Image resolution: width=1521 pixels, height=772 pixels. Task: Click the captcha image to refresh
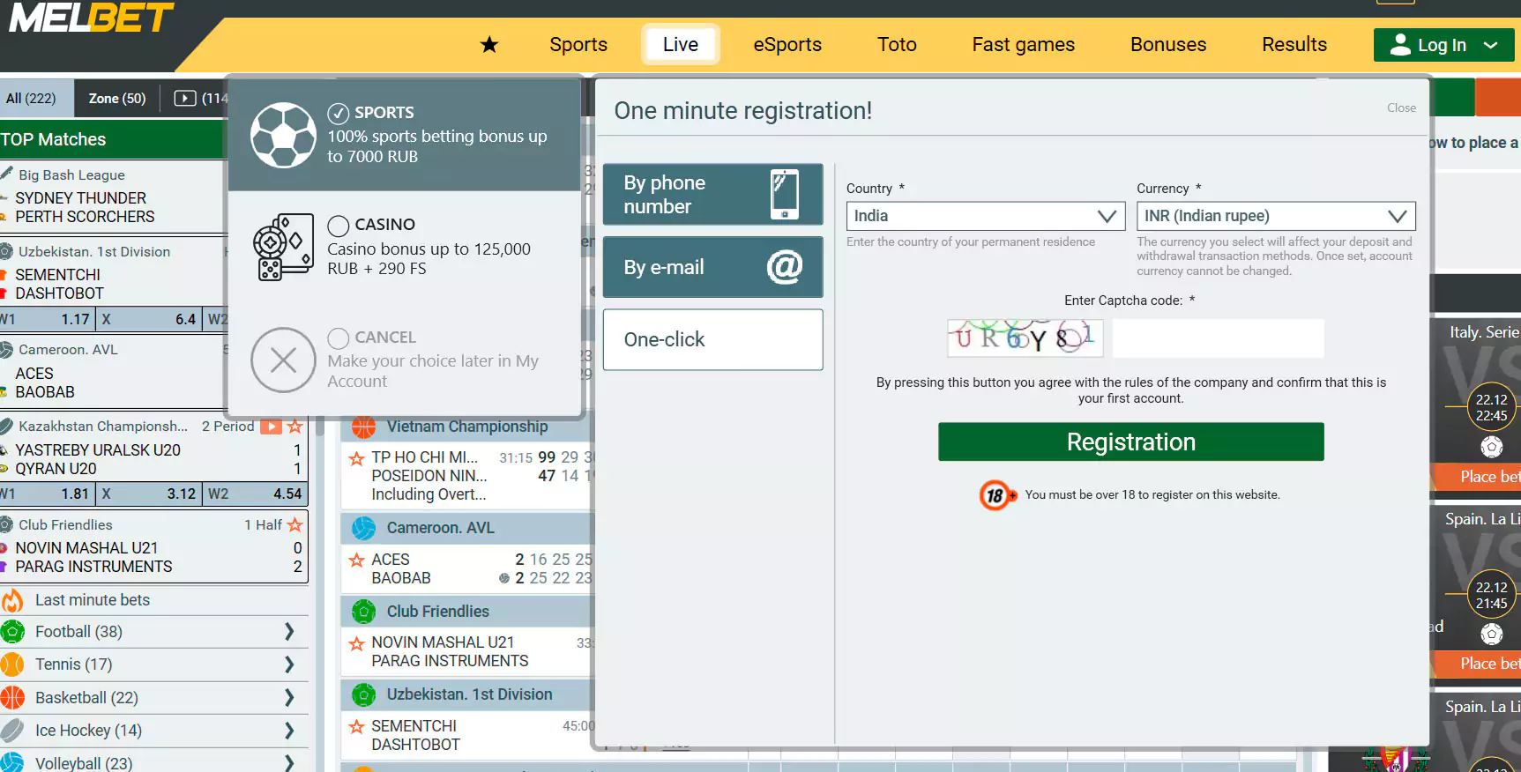(1025, 338)
